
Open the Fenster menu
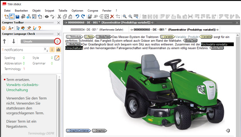point(107,11)
